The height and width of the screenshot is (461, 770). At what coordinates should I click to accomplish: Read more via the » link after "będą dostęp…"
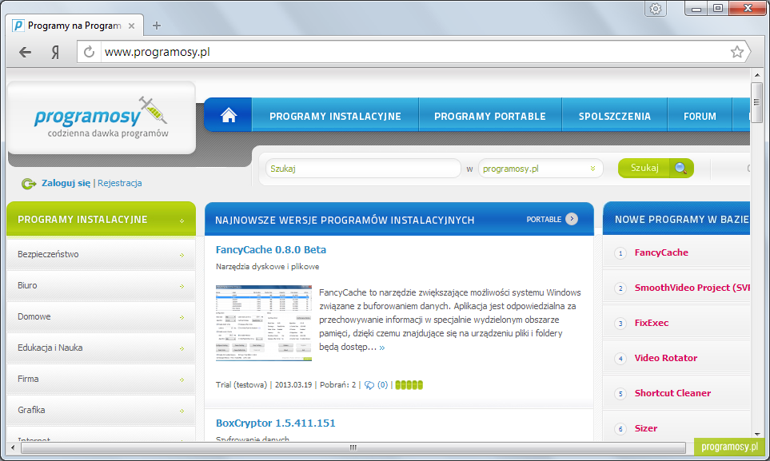point(382,348)
